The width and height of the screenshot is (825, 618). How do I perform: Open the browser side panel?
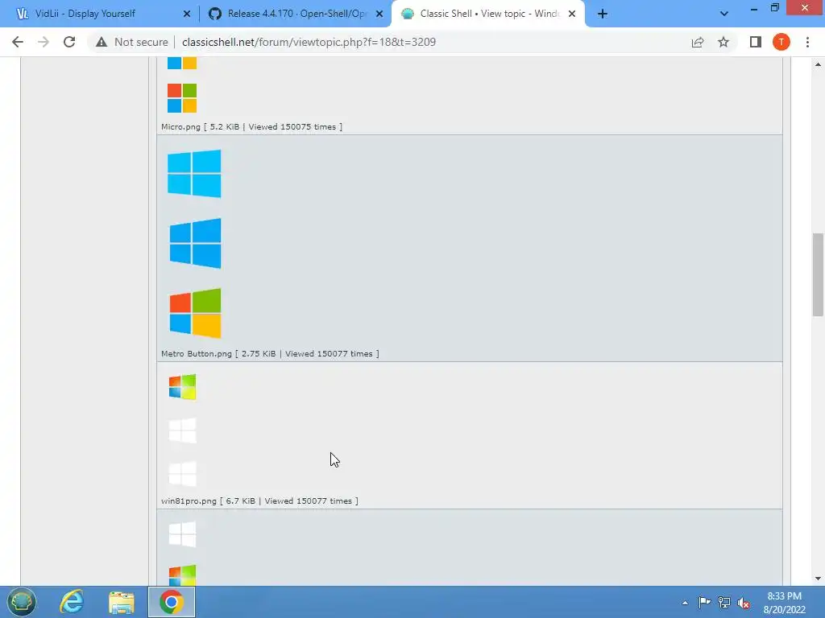756,42
